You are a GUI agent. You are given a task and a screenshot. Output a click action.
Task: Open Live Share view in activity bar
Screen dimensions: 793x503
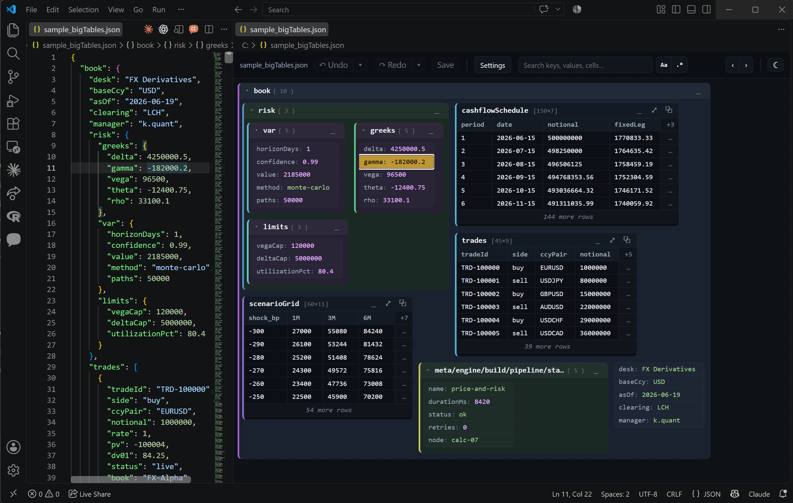coord(13,193)
